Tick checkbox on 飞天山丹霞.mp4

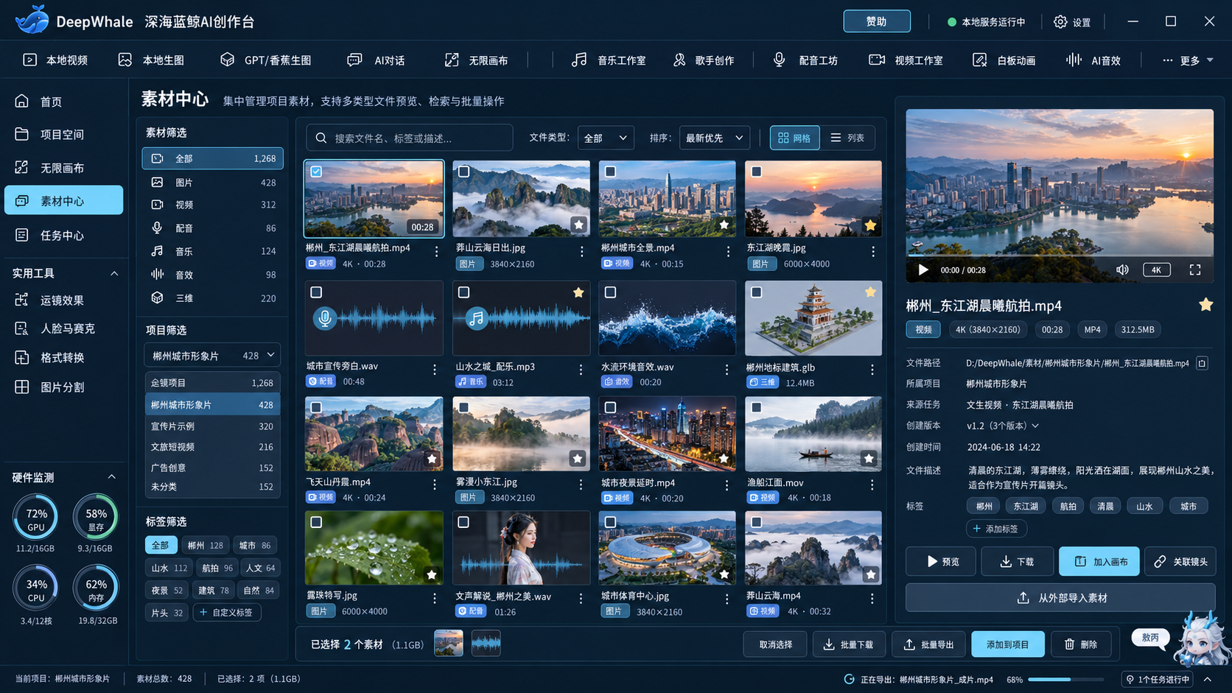[x=316, y=407]
